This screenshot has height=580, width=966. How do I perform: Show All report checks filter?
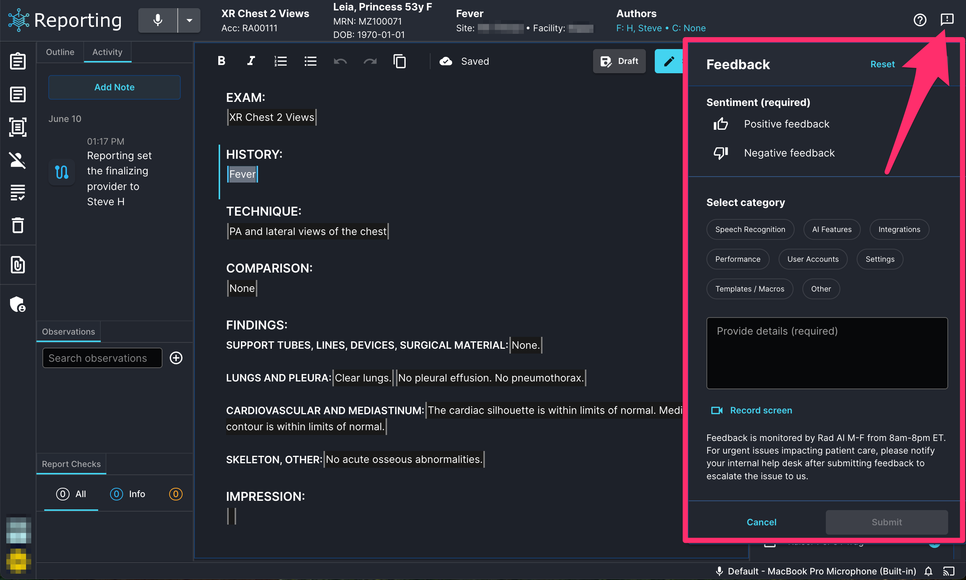click(x=71, y=494)
